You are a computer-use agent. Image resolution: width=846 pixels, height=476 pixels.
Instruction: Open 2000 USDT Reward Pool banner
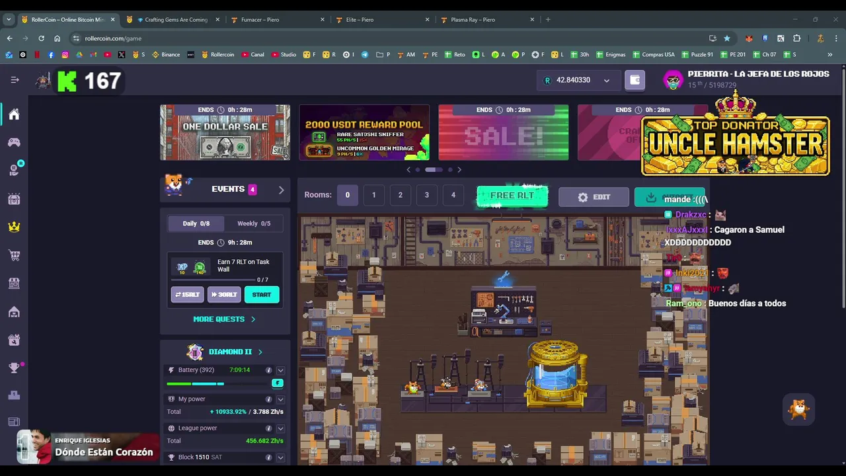point(364,132)
